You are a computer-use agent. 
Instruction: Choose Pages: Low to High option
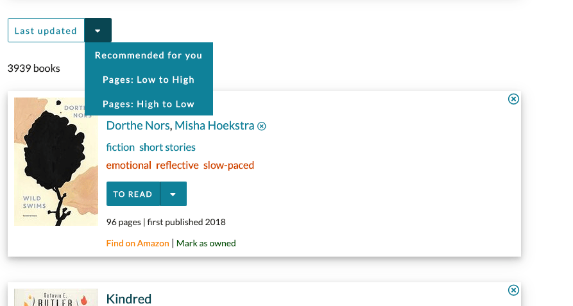[148, 80]
